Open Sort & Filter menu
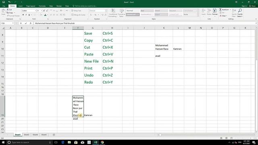The image size is (258, 145). 234,13
